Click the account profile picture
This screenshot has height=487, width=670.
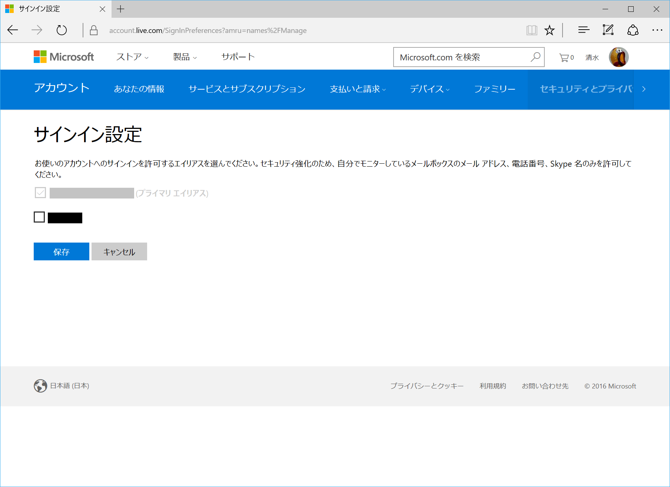click(618, 56)
